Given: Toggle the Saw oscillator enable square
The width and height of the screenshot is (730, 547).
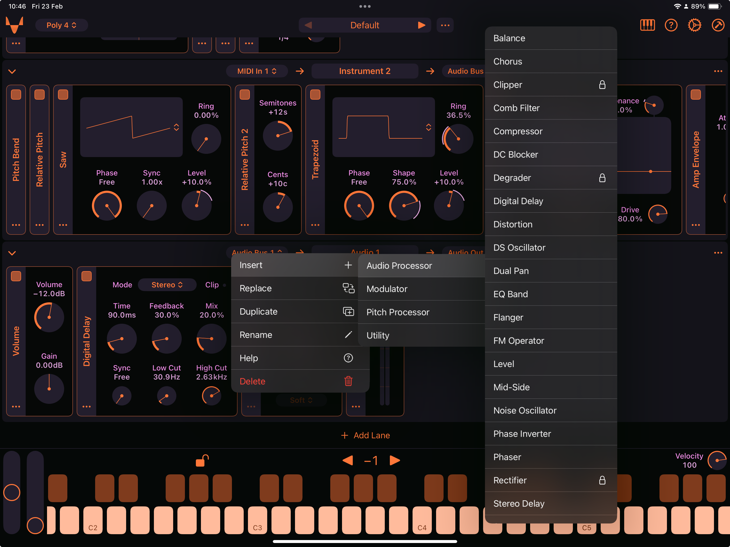Looking at the screenshot, I should tap(63, 95).
